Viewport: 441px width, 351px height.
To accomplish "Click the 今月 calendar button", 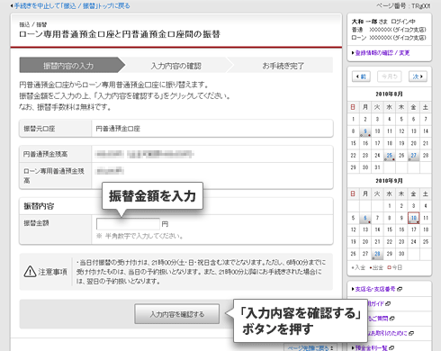I will point(390,76).
